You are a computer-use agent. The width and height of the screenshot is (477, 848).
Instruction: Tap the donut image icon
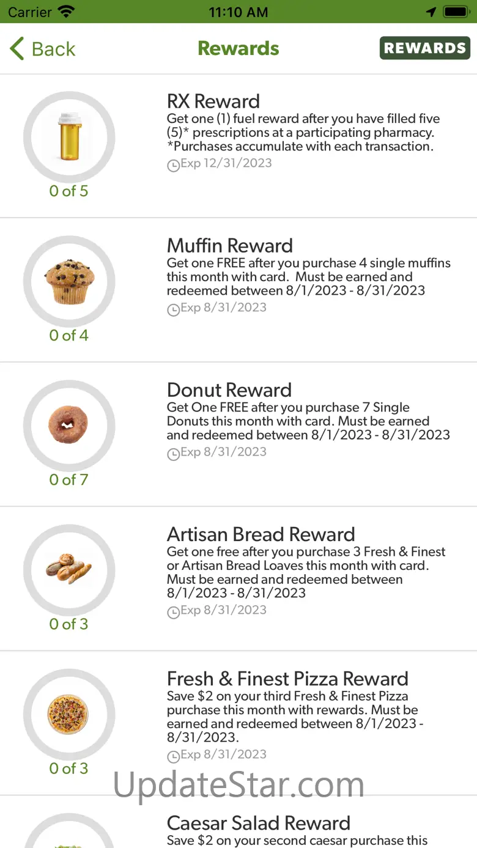point(68,424)
